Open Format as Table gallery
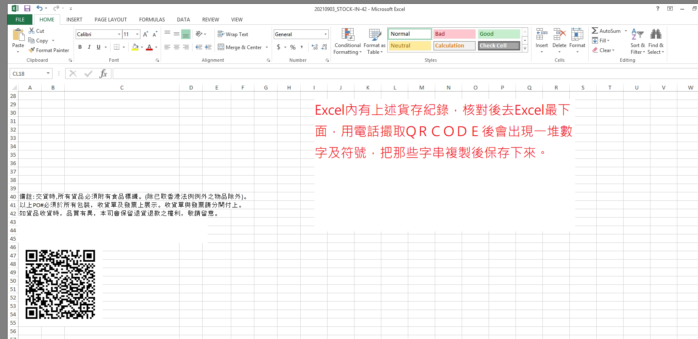Screen dimensions: 698x339 click(x=375, y=41)
